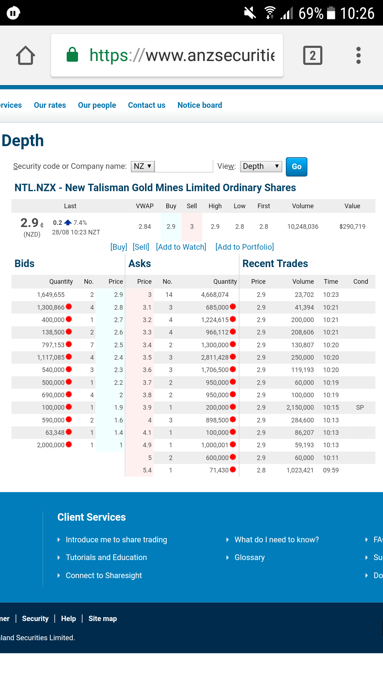Viewport: 383px width, 681px height.
Task: Click red dot beside bid quantity 400,000
Action: [x=69, y=319]
